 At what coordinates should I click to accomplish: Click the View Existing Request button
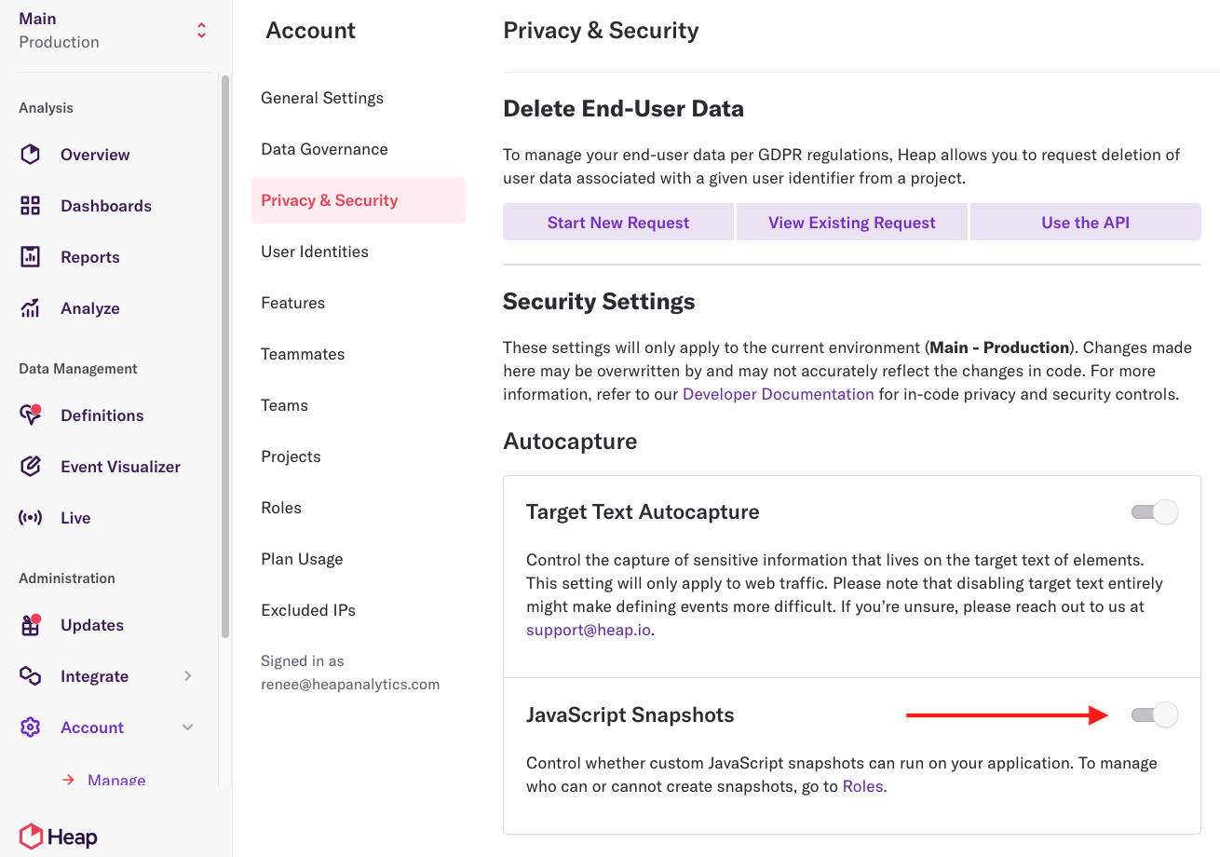[x=851, y=223]
